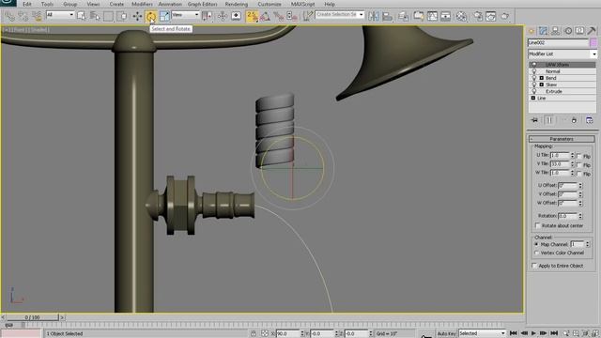Open the Customize menu
The height and width of the screenshot is (338, 601).
point(270,4)
